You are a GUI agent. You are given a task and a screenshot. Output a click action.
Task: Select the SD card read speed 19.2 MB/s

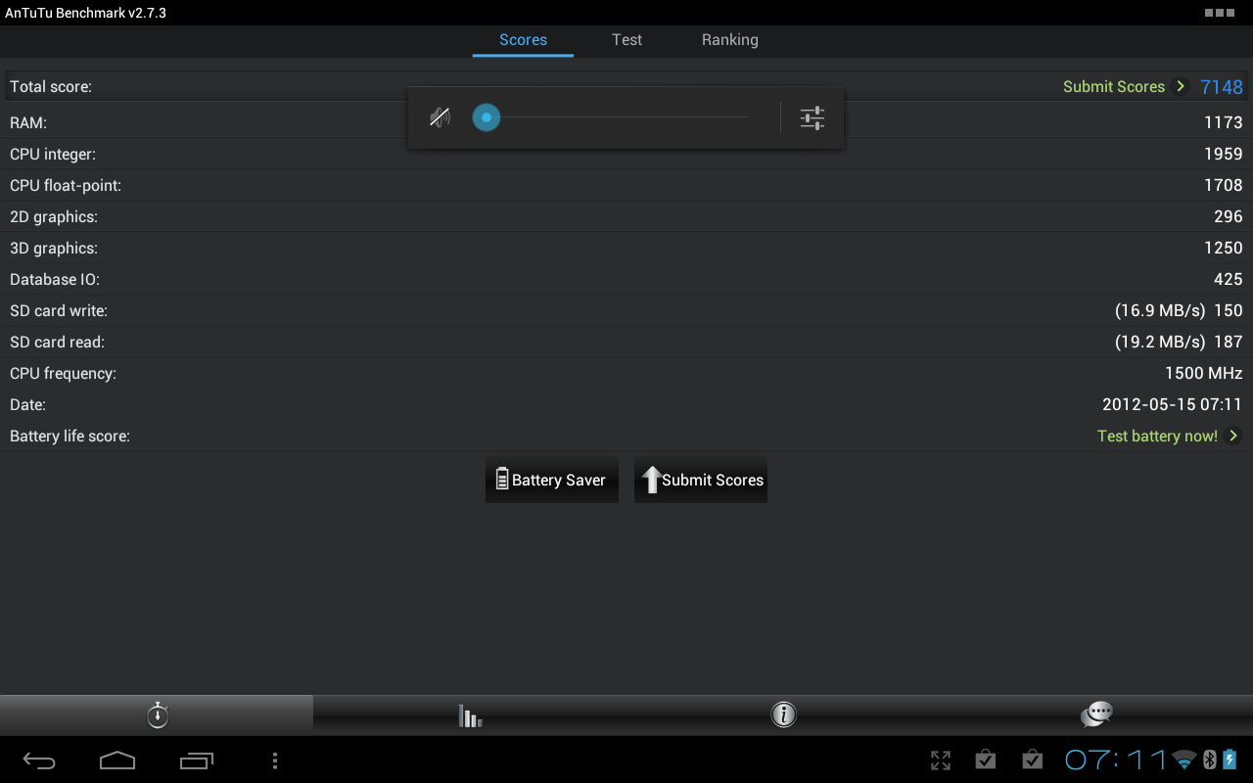(x=1160, y=343)
